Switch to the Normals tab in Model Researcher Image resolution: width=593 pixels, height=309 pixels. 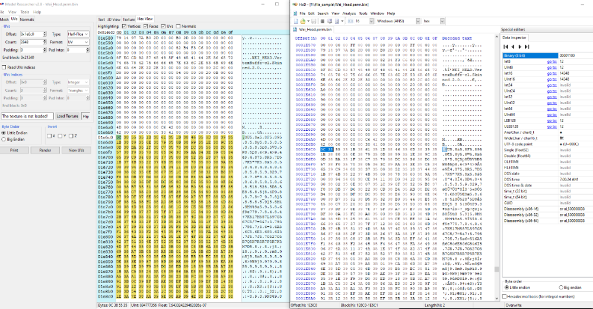(27, 20)
